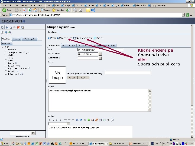Click Spara och publicera

pos(83,38)
